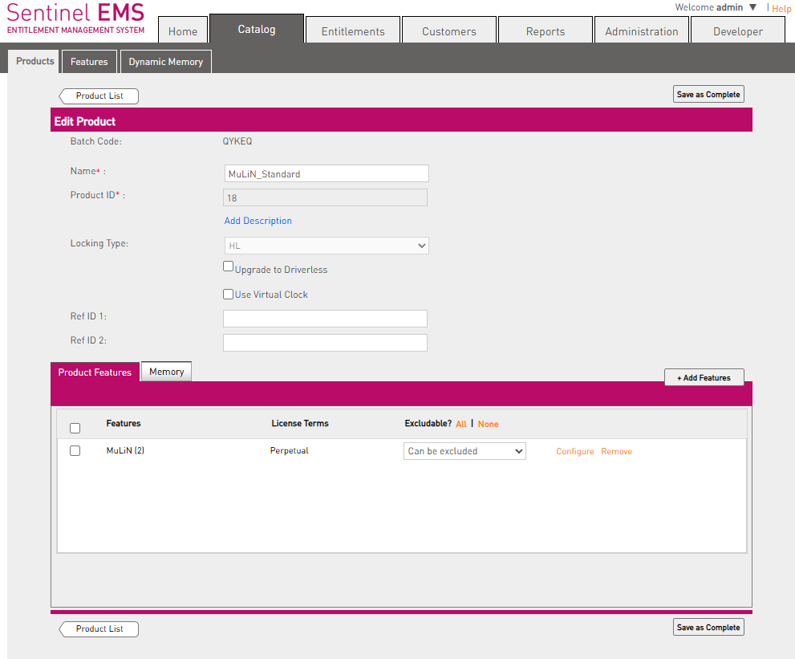Screen dimensions: 795x659
Task: Click the bottom Save as Complete button
Action: click(x=708, y=628)
